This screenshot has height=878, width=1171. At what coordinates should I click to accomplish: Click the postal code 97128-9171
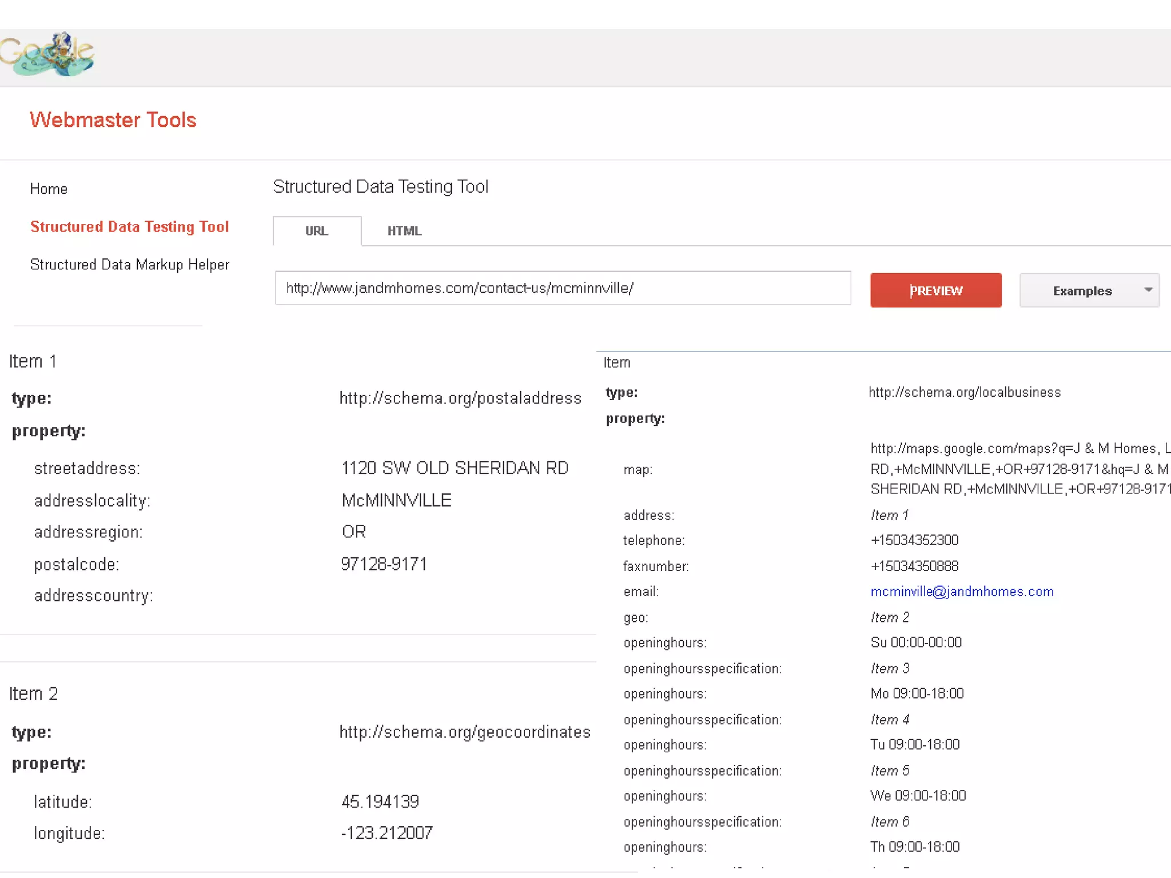point(384,564)
